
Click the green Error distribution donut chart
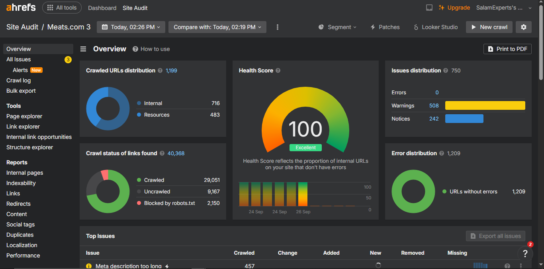coord(413,191)
